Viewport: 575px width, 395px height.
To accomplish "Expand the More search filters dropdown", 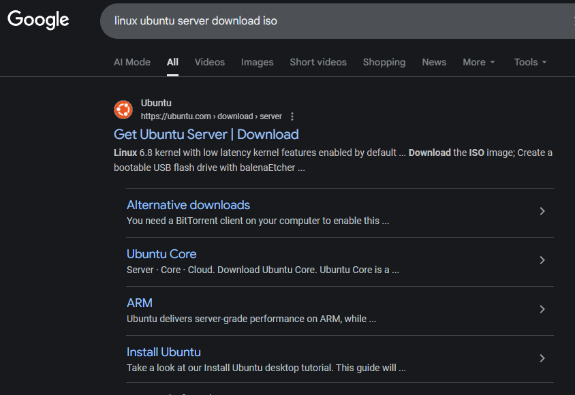I will tap(478, 62).
